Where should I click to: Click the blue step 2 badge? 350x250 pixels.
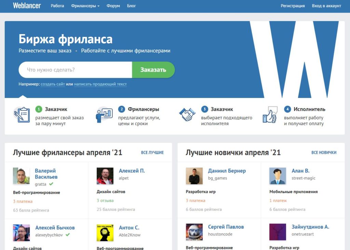(x=122, y=109)
